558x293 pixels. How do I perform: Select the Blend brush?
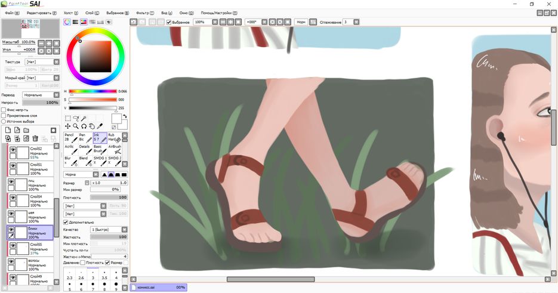click(x=85, y=161)
